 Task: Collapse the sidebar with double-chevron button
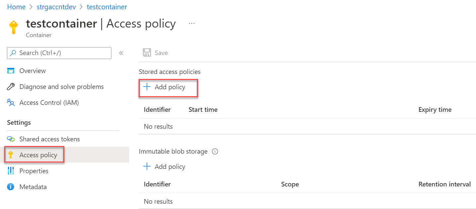point(121,53)
